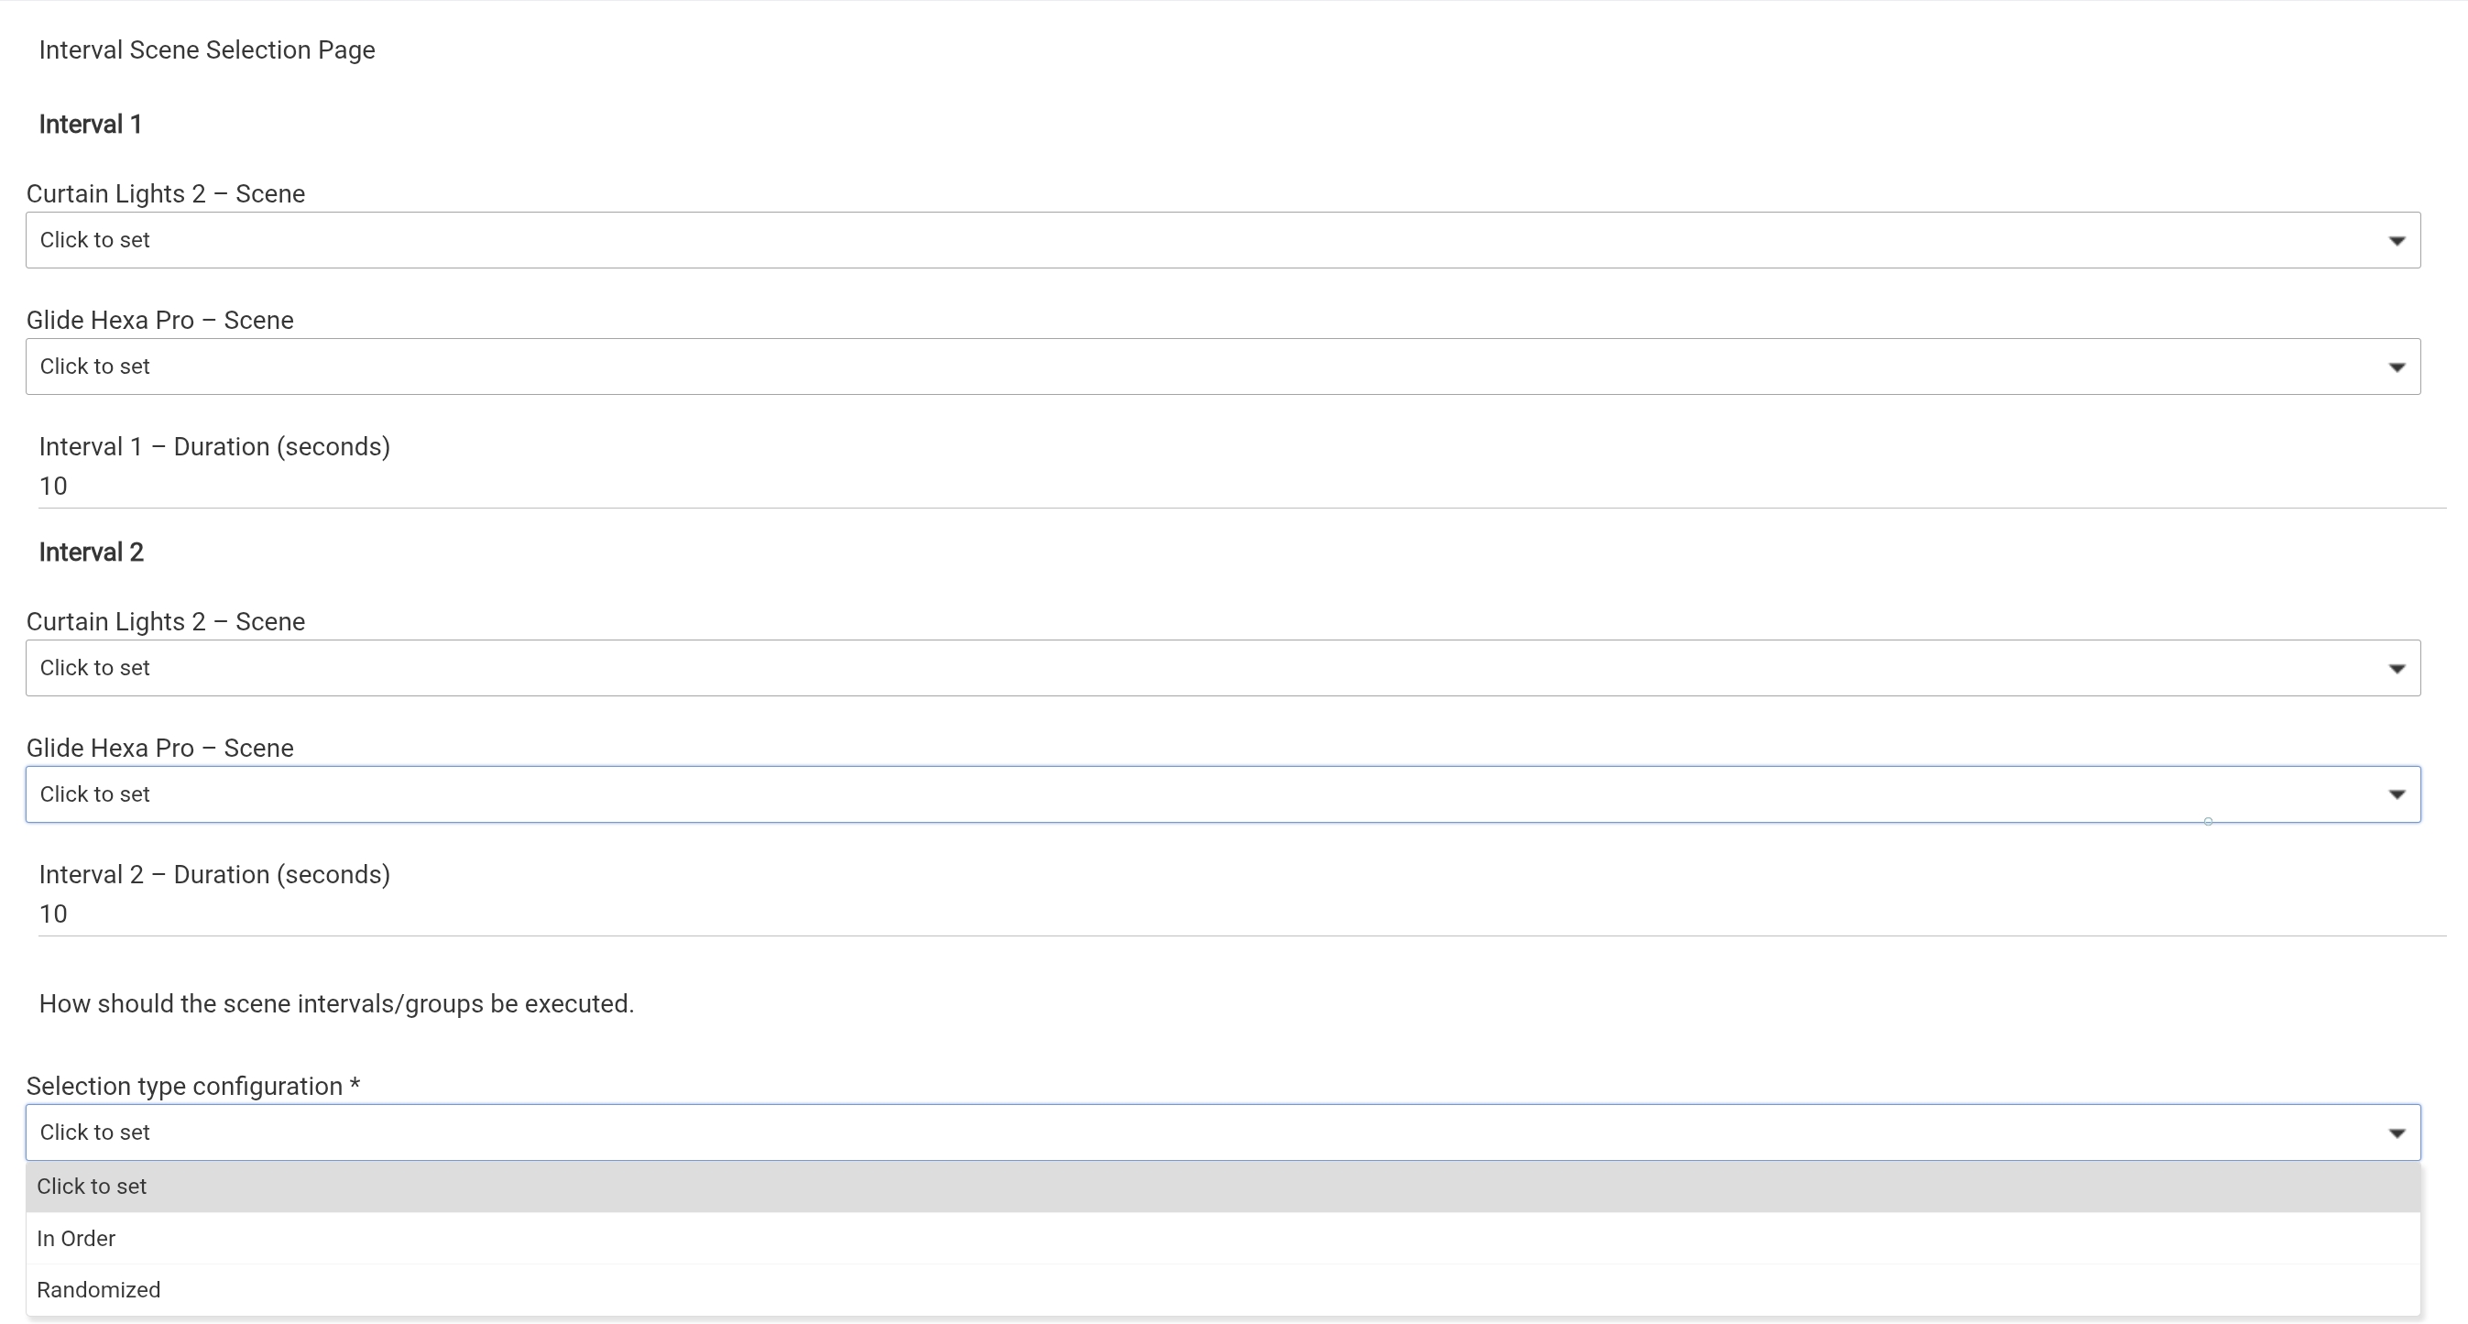The height and width of the screenshot is (1324, 2468).
Task: Click the Selection type configuration dropdown arrow
Action: tap(2397, 1133)
